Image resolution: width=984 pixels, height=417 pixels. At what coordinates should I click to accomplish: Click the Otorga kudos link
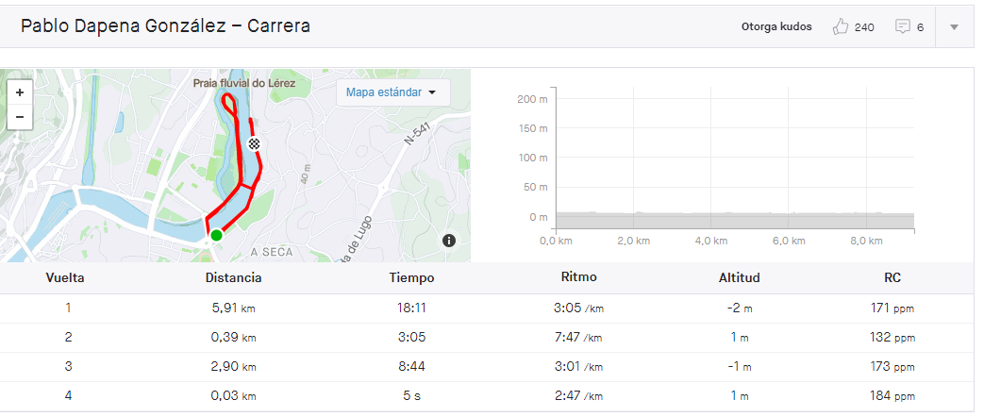click(776, 27)
